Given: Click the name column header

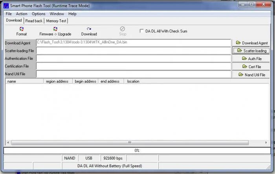Looking at the screenshot, I should point(24,81).
